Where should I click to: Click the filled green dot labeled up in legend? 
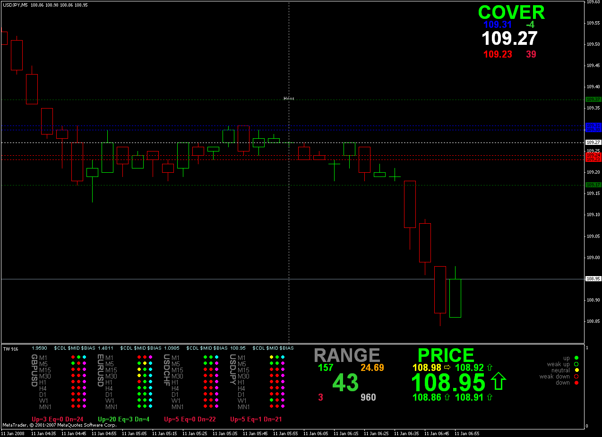[x=576, y=358]
